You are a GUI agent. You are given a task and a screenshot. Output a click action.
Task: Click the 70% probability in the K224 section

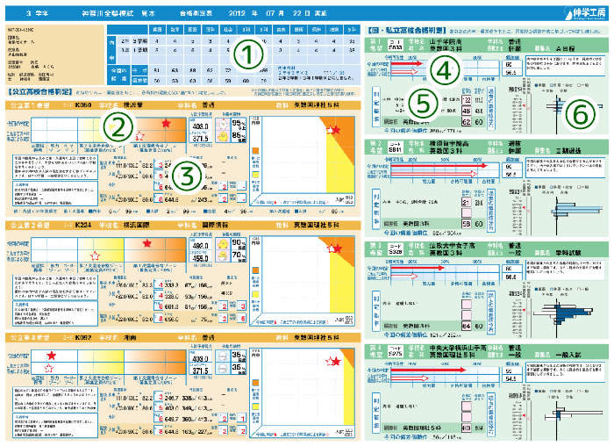click(x=237, y=255)
